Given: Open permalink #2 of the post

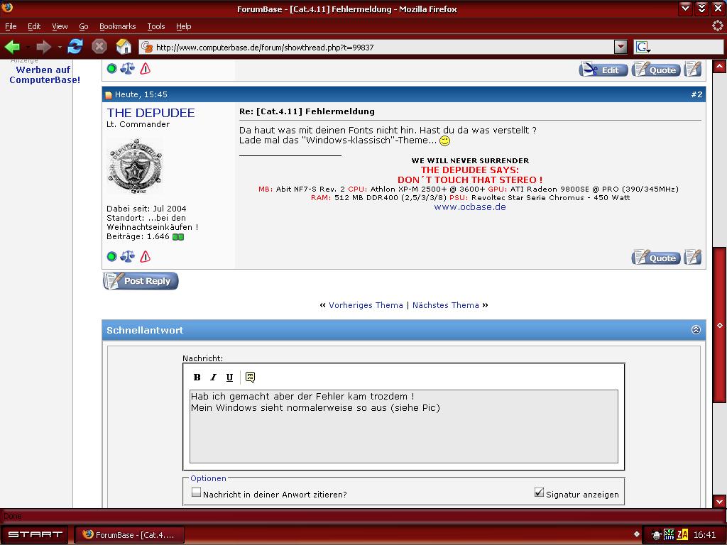Looking at the screenshot, I should click(696, 94).
